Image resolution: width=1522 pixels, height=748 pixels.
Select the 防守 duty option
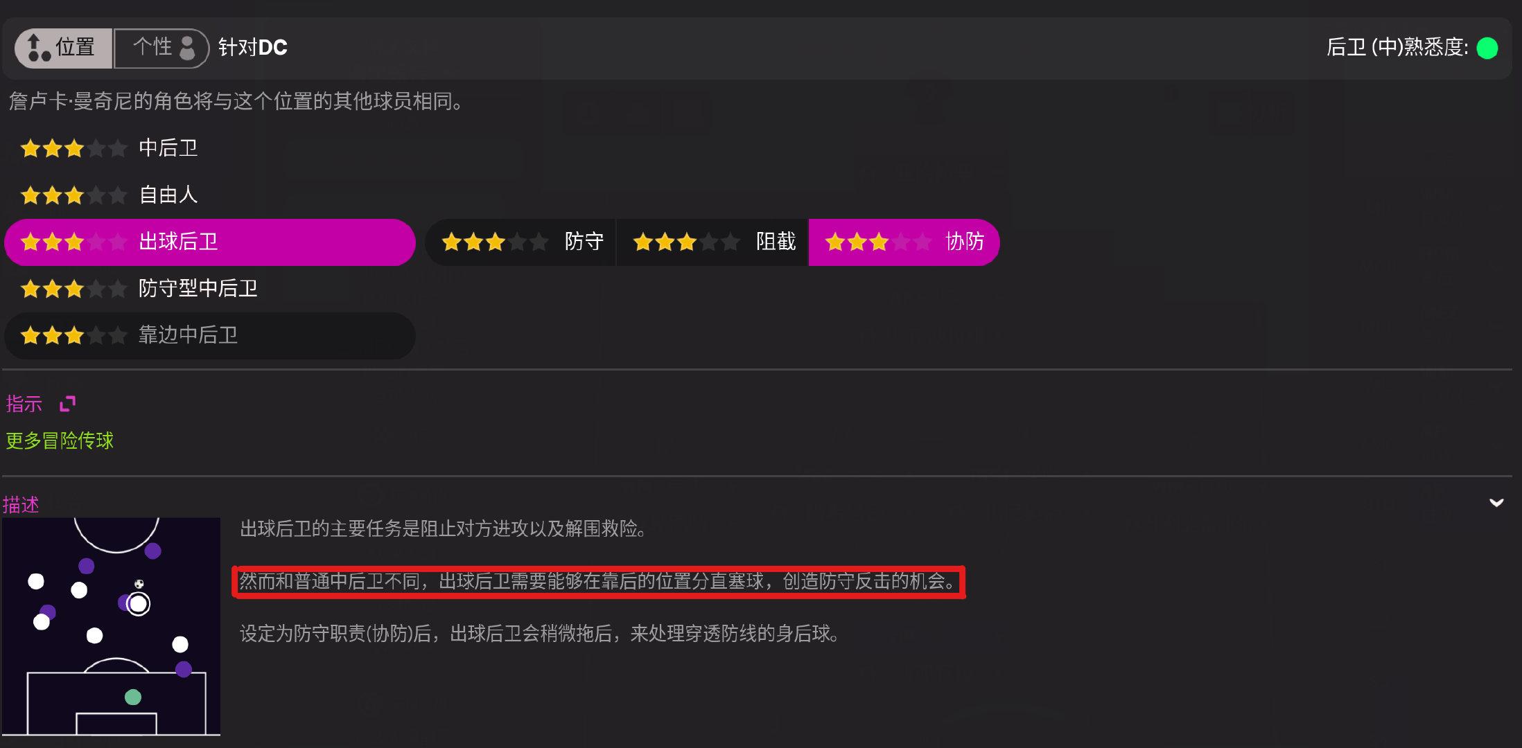pos(521,242)
